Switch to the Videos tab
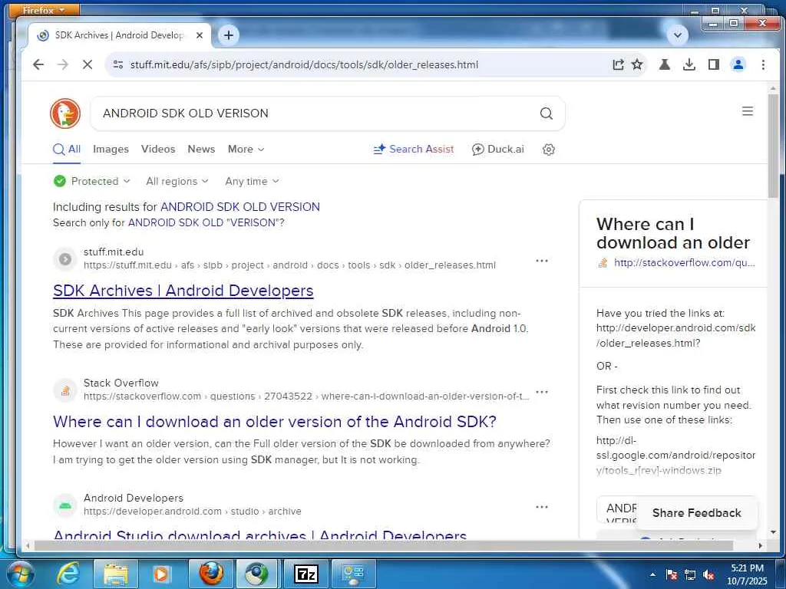 pos(158,150)
